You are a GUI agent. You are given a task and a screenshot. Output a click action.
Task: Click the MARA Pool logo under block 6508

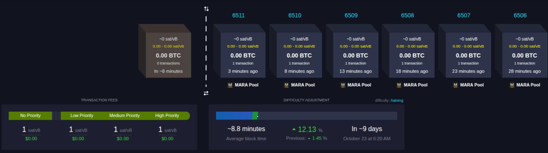point(399,85)
